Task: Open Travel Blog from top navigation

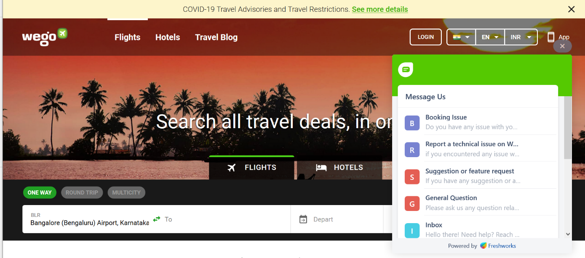Action: click(216, 37)
